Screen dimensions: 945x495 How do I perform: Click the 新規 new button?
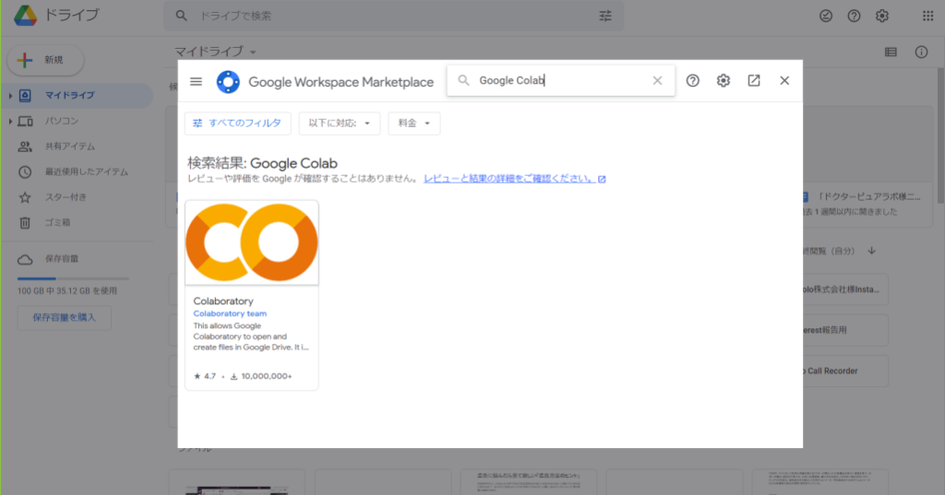[x=45, y=60]
